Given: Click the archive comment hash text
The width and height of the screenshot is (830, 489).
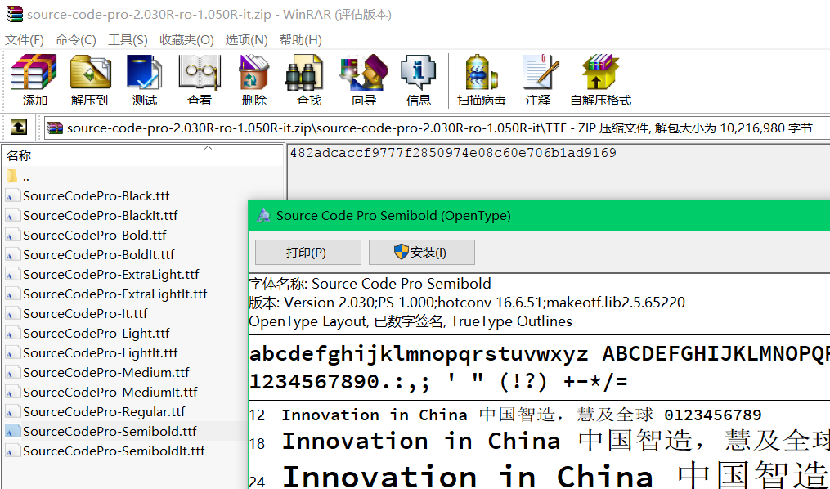Looking at the screenshot, I should [x=453, y=153].
